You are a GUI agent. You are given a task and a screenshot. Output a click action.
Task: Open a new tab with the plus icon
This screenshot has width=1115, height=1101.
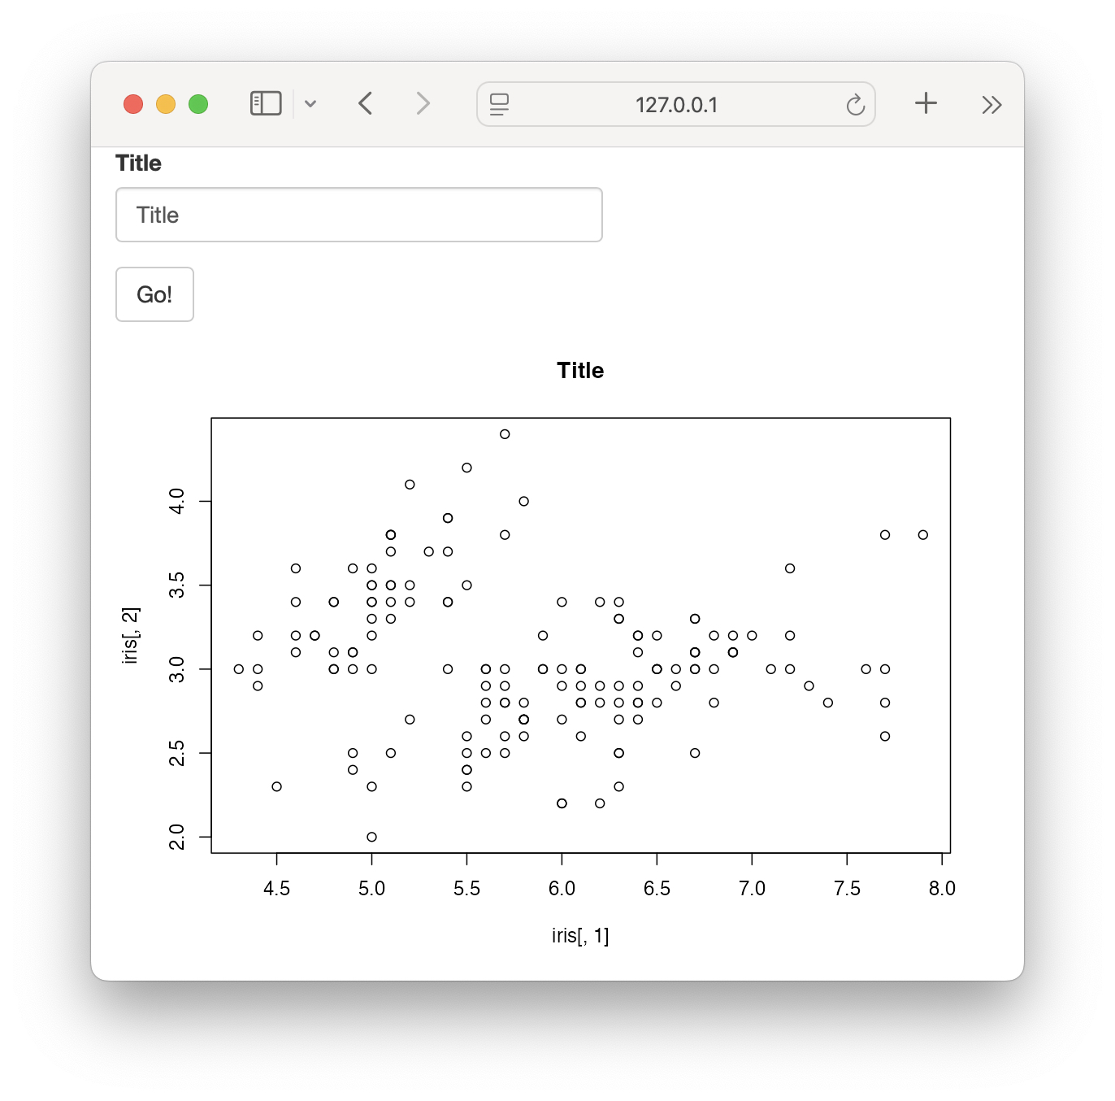(x=926, y=103)
